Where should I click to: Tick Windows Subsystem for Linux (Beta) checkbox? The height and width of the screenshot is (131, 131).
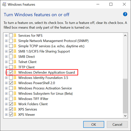11,93
